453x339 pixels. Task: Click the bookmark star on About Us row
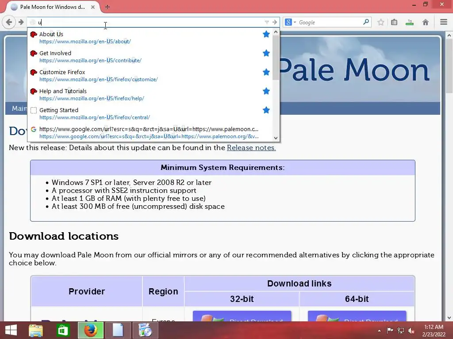(x=266, y=34)
